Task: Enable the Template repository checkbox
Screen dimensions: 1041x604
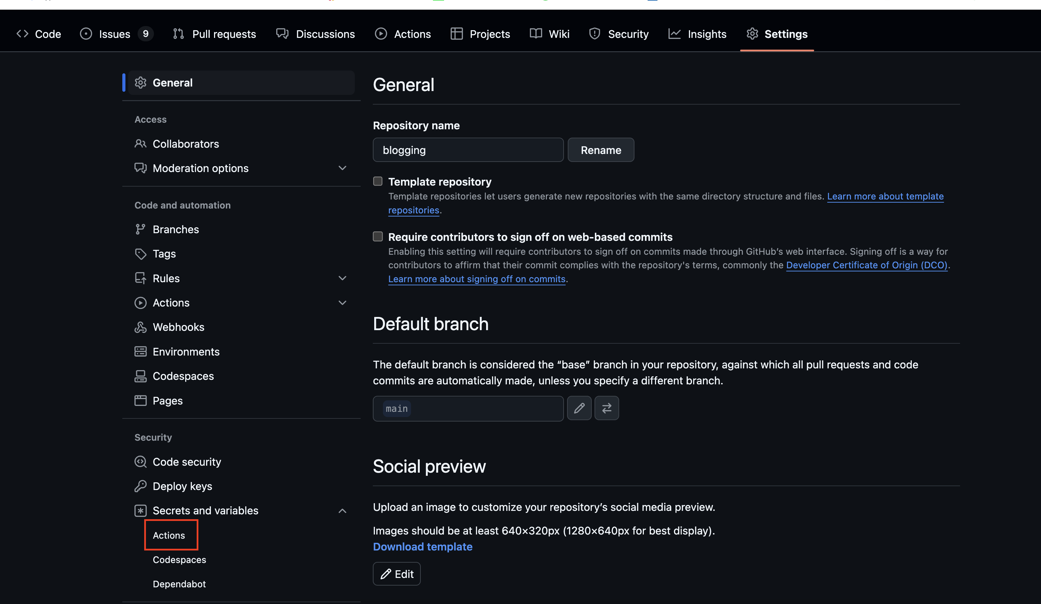Action: tap(378, 181)
